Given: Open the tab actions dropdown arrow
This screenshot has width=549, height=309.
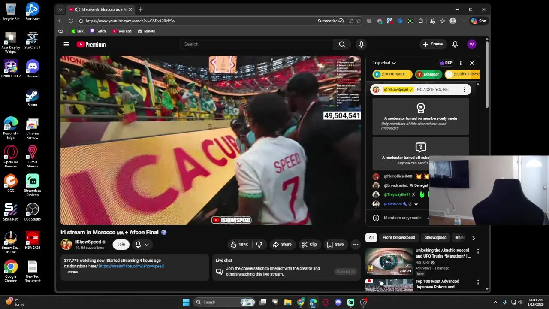Looking at the screenshot, I should (x=60, y=9).
